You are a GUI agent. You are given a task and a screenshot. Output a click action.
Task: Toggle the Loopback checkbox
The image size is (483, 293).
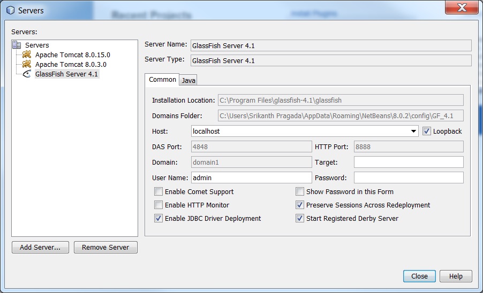click(x=427, y=132)
